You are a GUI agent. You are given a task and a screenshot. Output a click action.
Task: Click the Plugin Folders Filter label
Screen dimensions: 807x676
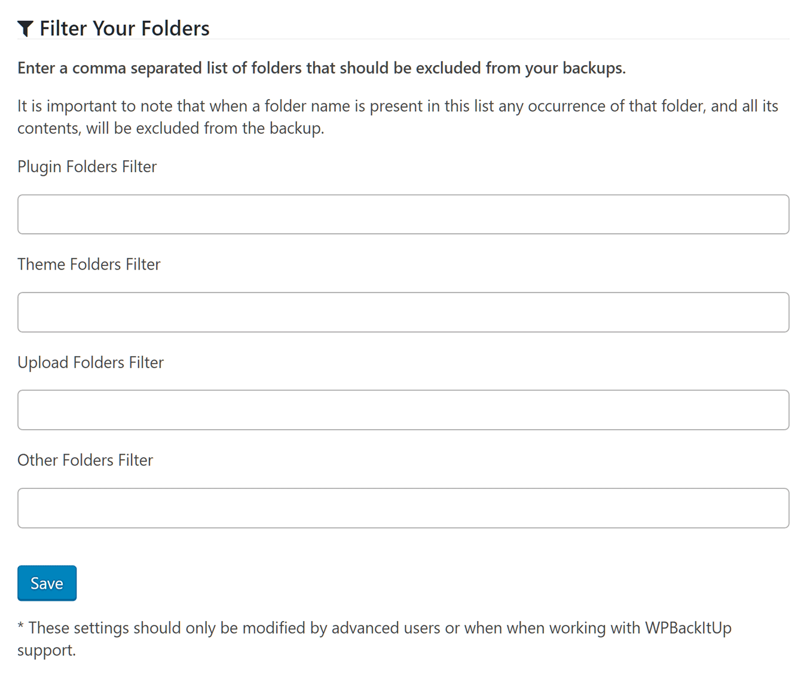pyautogui.click(x=87, y=167)
